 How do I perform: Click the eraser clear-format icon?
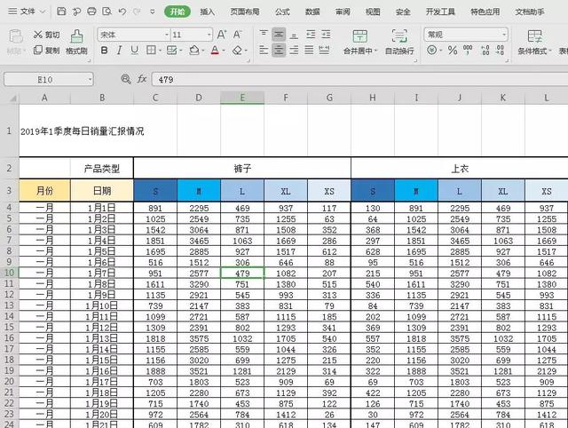coord(237,51)
